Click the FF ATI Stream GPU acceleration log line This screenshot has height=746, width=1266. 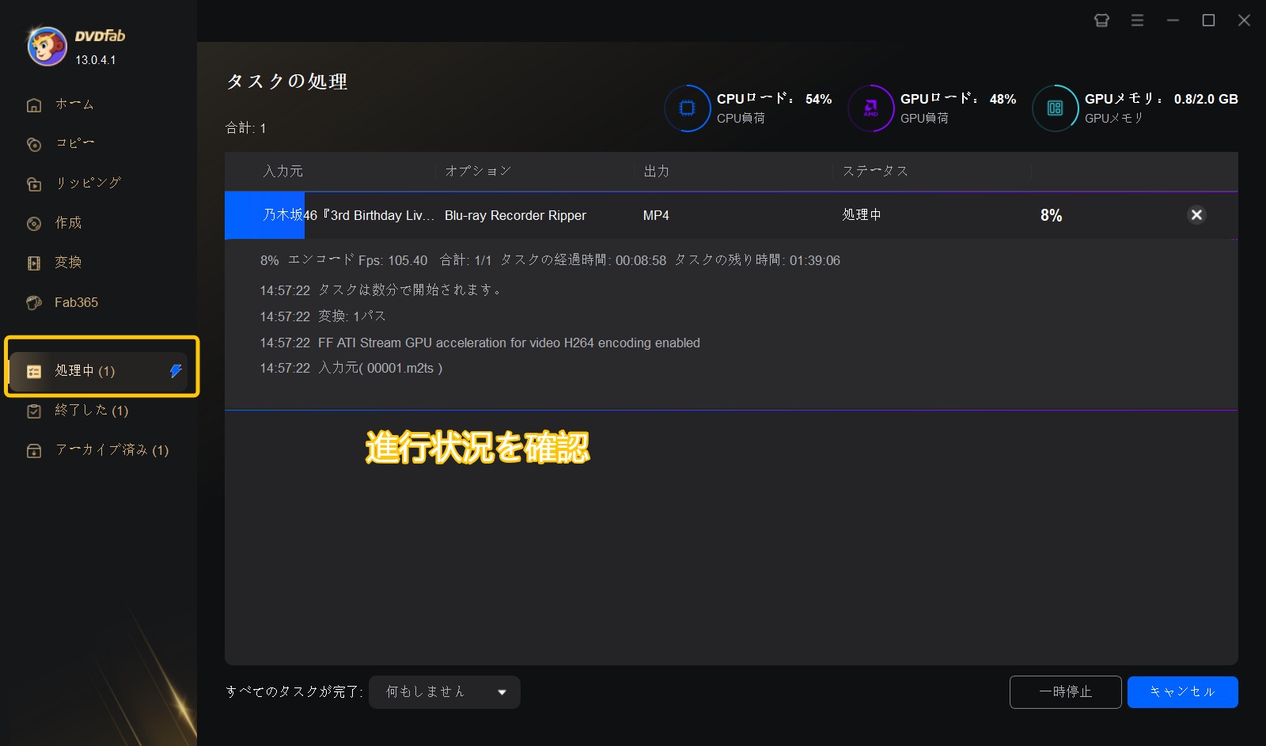(479, 343)
